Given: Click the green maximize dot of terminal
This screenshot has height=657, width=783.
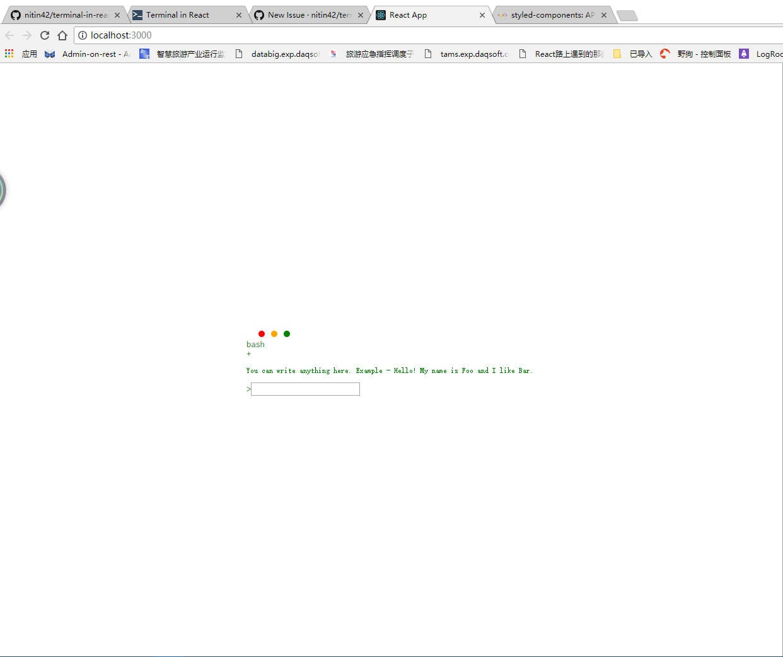Looking at the screenshot, I should pyautogui.click(x=287, y=334).
